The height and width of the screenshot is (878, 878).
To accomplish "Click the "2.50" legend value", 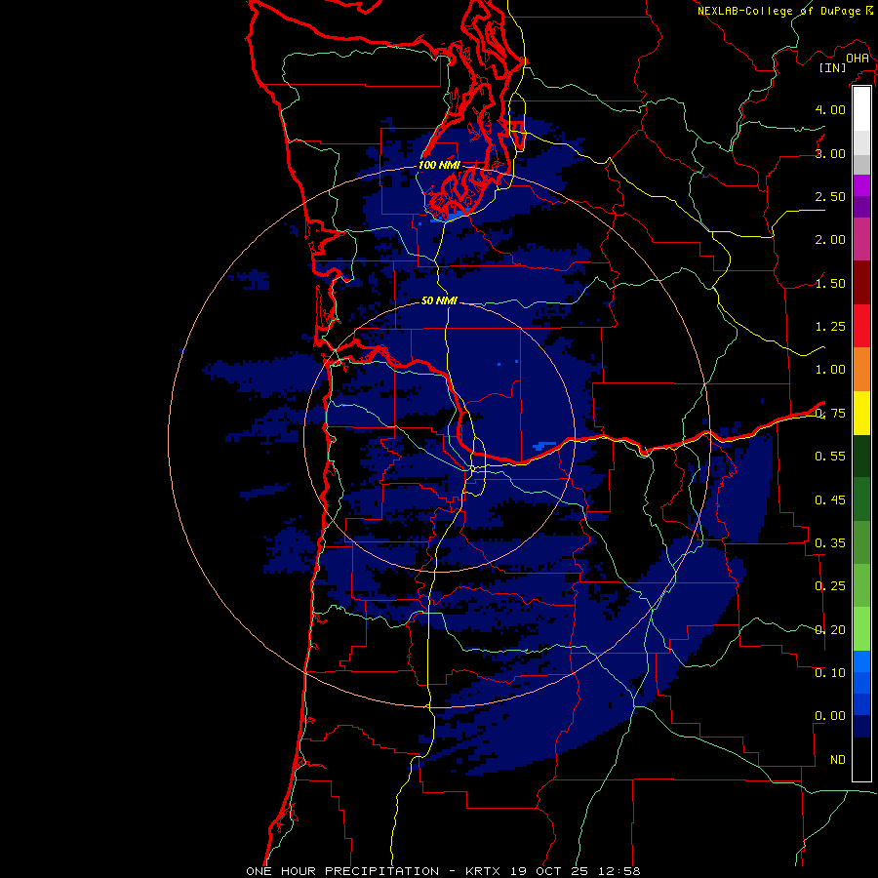I will (830, 196).
